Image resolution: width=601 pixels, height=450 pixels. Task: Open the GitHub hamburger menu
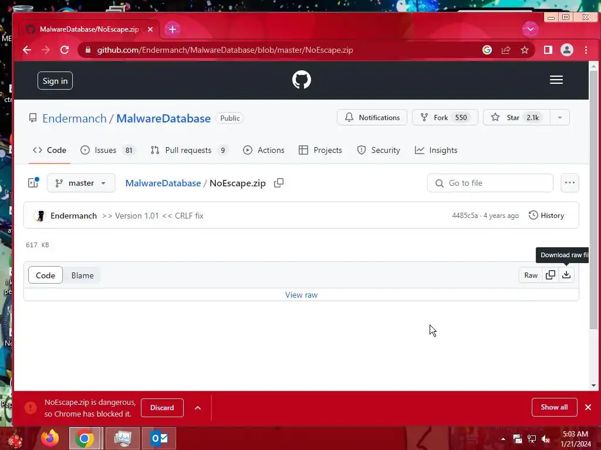(x=556, y=80)
